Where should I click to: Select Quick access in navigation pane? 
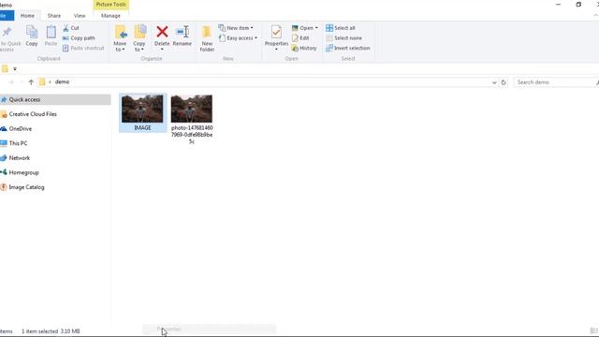pyautogui.click(x=55, y=100)
